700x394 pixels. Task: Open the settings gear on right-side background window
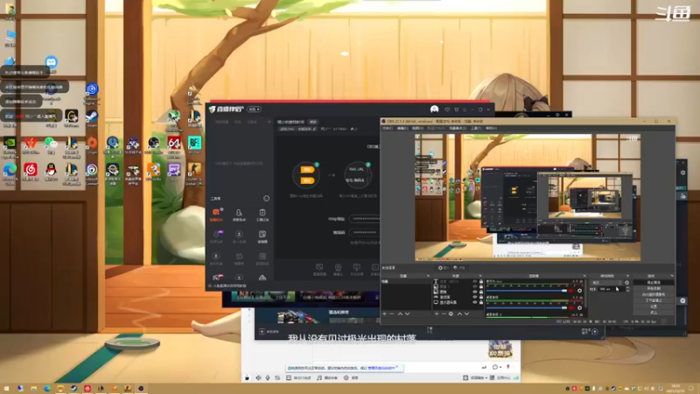tap(682, 172)
